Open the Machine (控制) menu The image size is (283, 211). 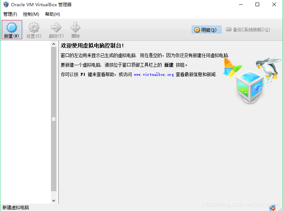click(31, 14)
